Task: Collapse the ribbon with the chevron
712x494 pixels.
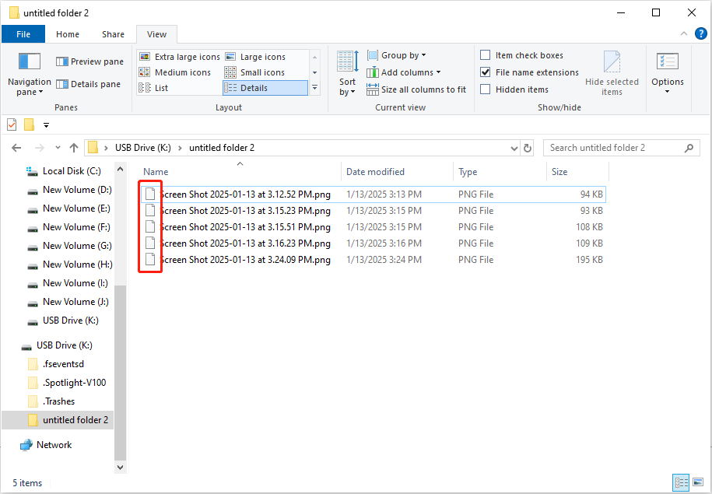Action: point(684,33)
